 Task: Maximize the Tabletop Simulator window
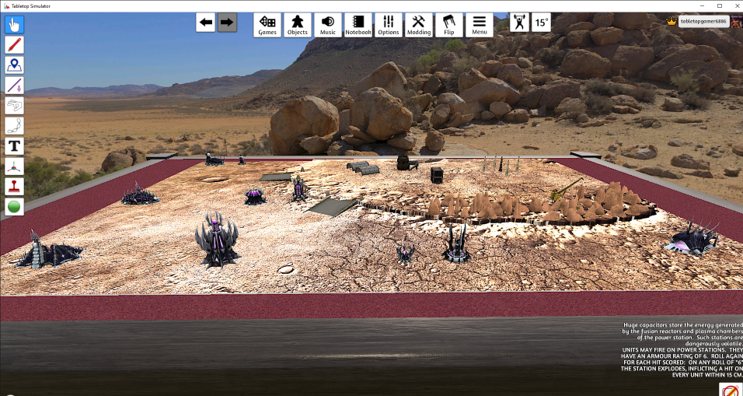pyautogui.click(x=720, y=5)
